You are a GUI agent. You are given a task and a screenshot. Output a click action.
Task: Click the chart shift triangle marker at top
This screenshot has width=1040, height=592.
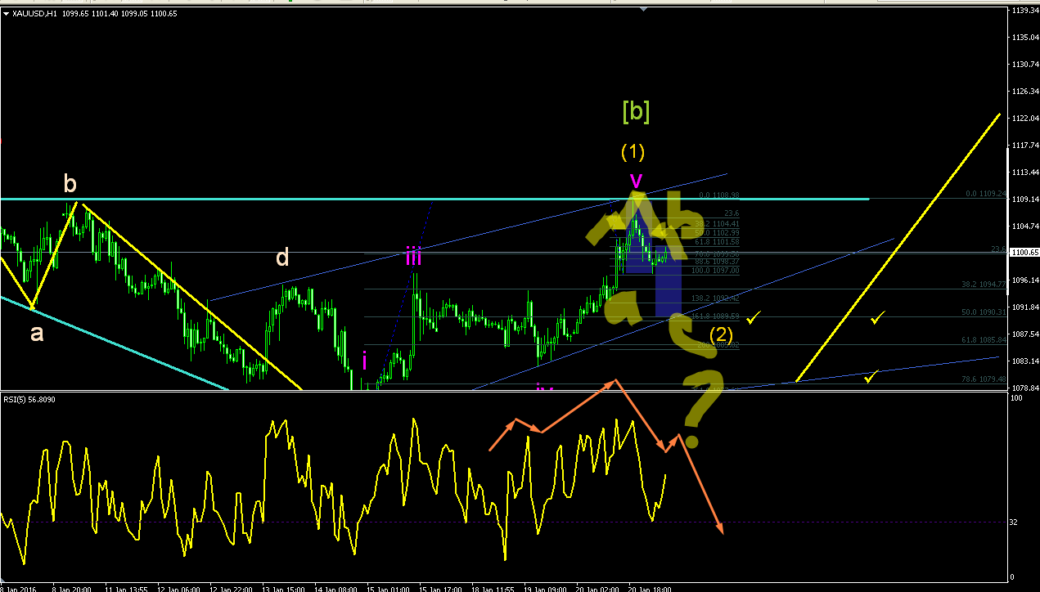coord(645,9)
